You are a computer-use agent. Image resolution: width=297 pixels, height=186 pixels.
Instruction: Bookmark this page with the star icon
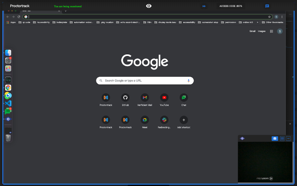[270, 17]
